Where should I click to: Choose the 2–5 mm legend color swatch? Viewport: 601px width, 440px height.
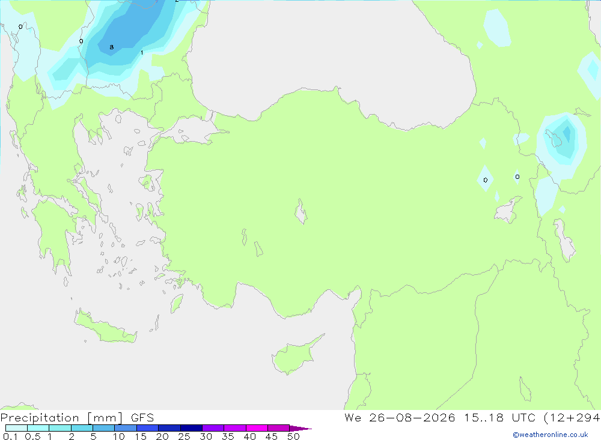pos(82,428)
